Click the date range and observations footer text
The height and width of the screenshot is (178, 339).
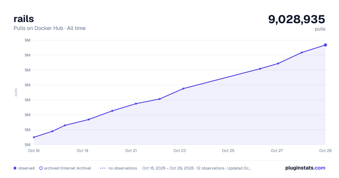pos(197,168)
